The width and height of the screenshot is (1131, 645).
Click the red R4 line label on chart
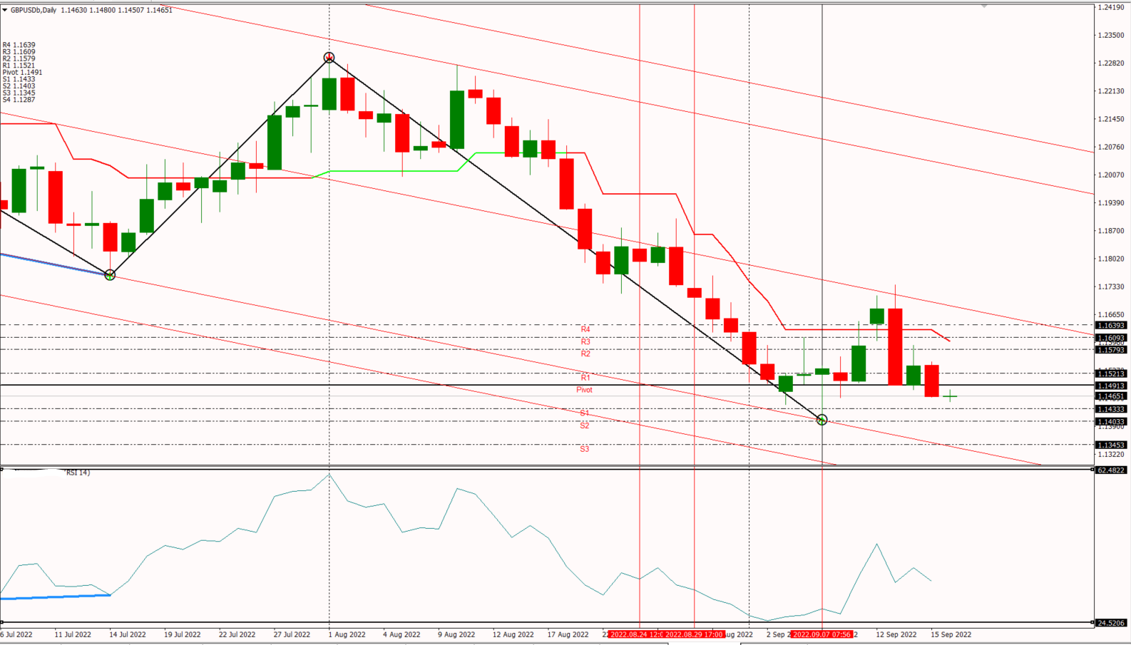click(585, 329)
